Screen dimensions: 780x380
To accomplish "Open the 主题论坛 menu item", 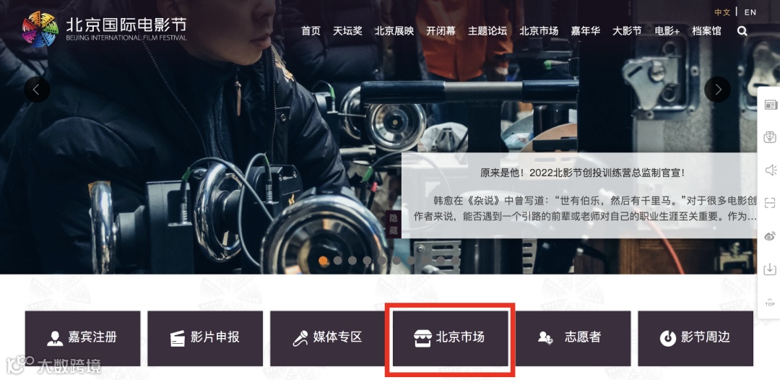I will point(487,31).
